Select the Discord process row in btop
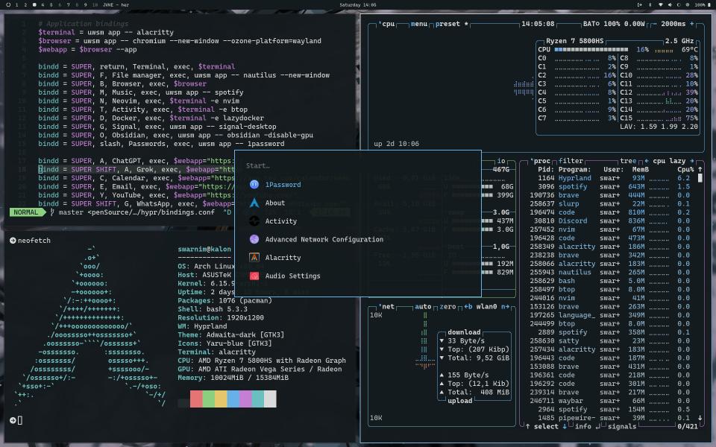716x447 pixels. (x=609, y=221)
